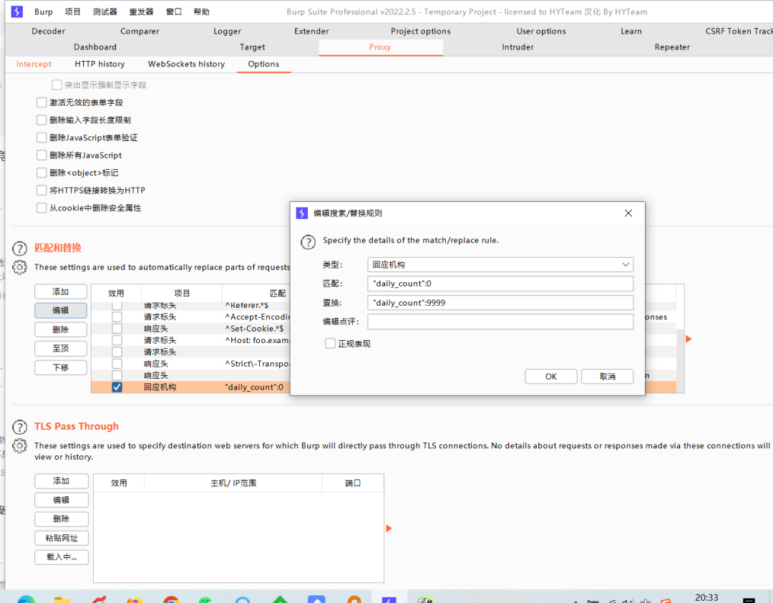Click the taskbar clock showing 20:33
The width and height of the screenshot is (773, 603).
pos(706,597)
